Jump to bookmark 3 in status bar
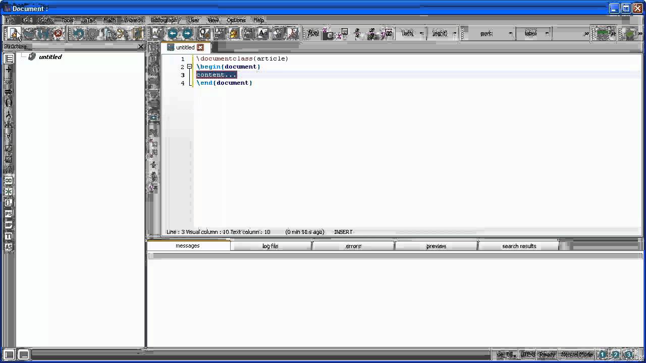646x363 pixels. click(629, 354)
